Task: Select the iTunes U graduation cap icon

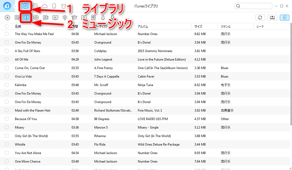Action: tap(74, 18)
